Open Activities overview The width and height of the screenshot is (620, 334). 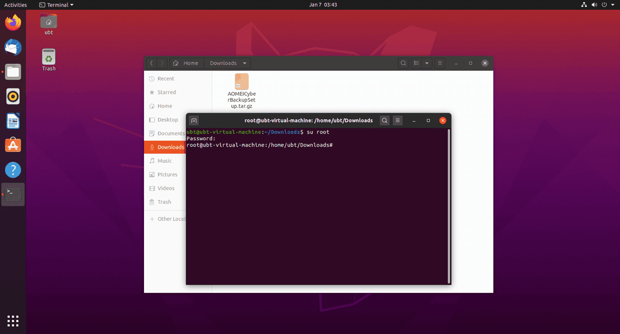pos(16,5)
